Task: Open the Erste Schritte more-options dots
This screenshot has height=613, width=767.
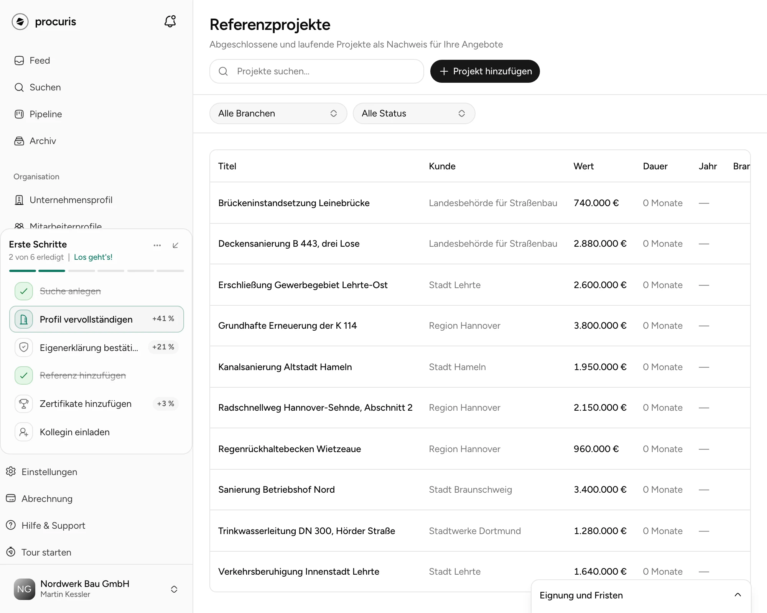Action: tap(157, 245)
